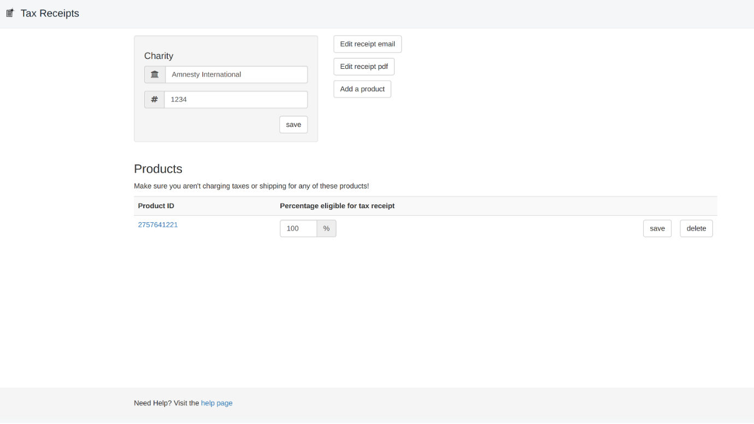Save the Charity details
This screenshot has height=424, width=754.
pos(293,125)
